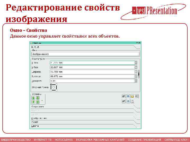Viewport: 190px width, 142px height.
Task: Click РАЗРАБОТКА РЕКЛАМНЫХ КАМПАНИЙ footer text
Action: click(100, 140)
